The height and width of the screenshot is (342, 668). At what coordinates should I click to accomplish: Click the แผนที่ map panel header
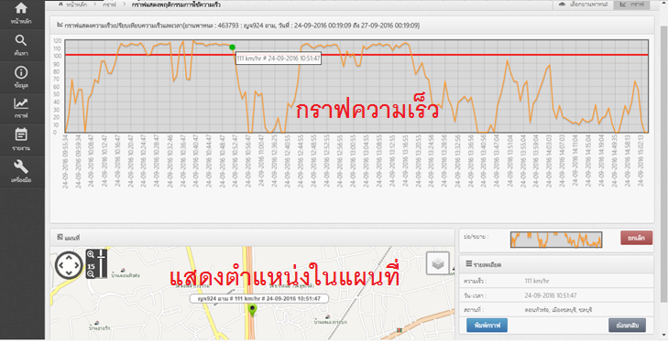coord(252,238)
